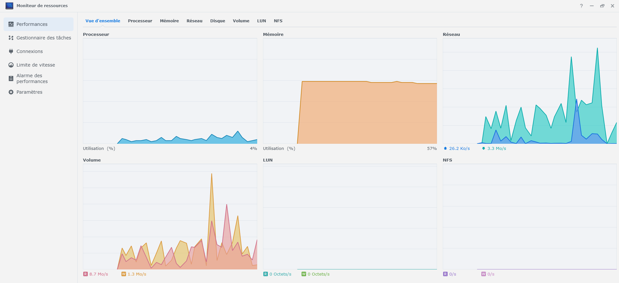
Task: Click the Alarme des performances icon
Action: [x=11, y=79]
